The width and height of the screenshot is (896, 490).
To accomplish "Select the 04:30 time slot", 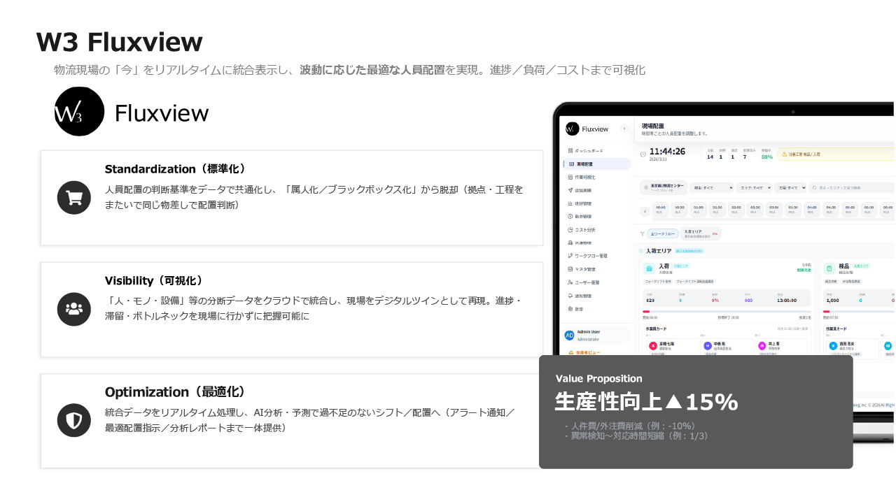I will 830,209.
